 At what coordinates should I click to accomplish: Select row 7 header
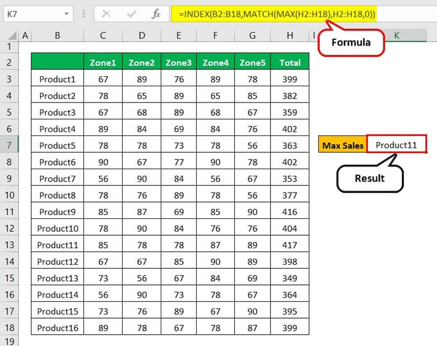[x=9, y=145]
